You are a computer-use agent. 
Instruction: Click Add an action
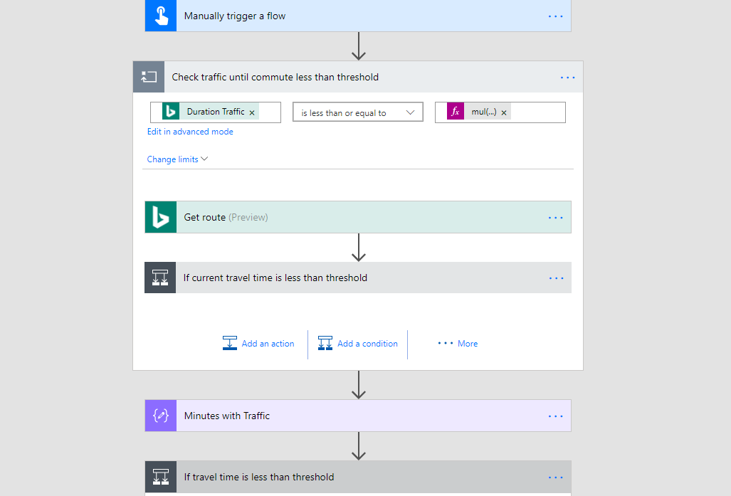[258, 344]
